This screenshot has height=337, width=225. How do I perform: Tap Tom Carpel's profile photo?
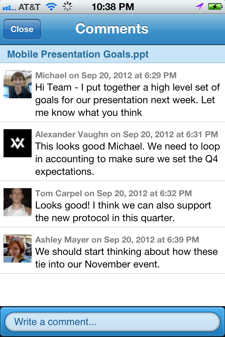[18, 202]
